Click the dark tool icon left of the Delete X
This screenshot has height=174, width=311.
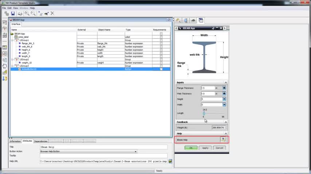[46, 13]
